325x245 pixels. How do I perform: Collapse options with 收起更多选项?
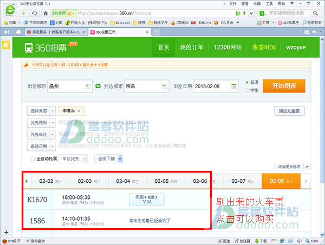[x=292, y=167]
